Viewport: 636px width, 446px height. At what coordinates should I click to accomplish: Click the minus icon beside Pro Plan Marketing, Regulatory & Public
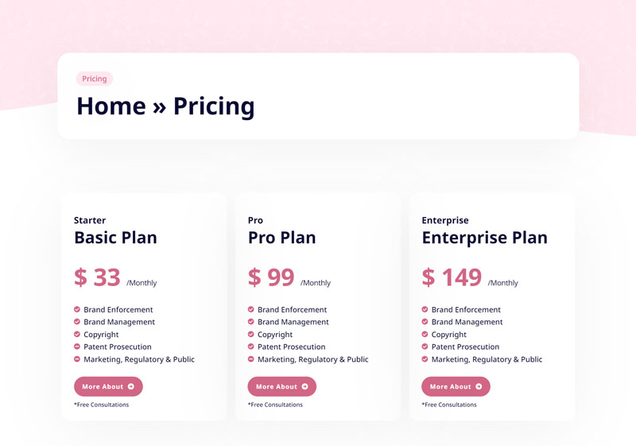[x=251, y=359]
